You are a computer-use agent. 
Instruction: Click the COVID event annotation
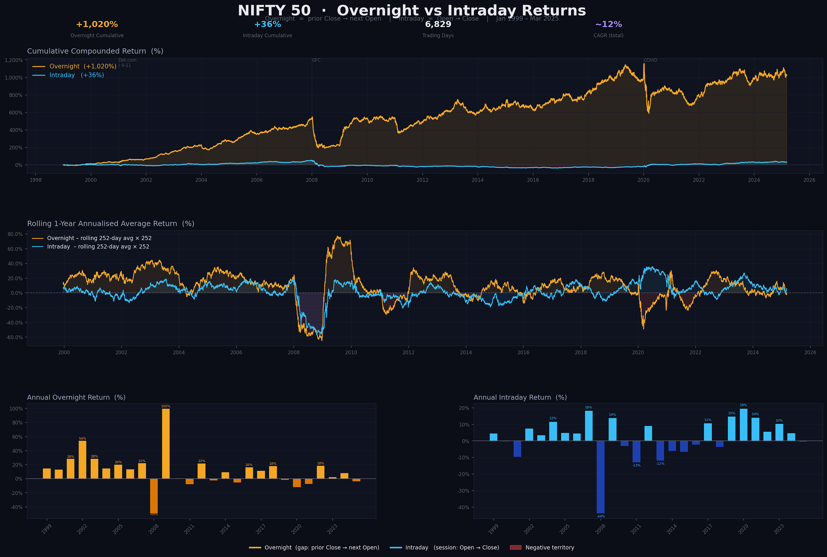[650, 60]
